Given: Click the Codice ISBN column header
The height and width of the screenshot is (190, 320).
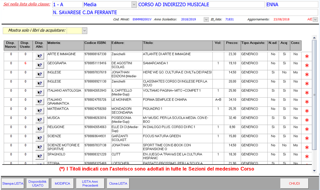Looking at the screenshot, I should tap(98, 46).
